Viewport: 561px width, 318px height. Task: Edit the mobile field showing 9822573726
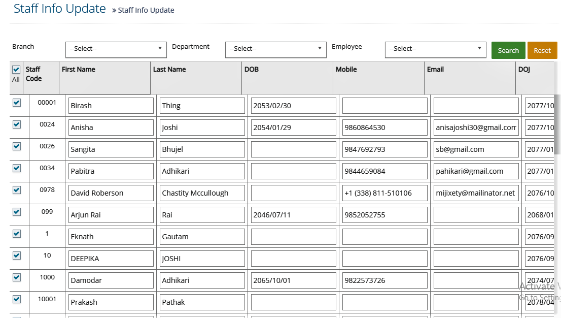point(384,281)
